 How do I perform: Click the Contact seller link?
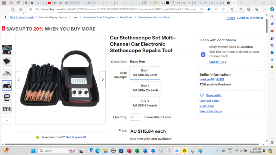[209, 101]
